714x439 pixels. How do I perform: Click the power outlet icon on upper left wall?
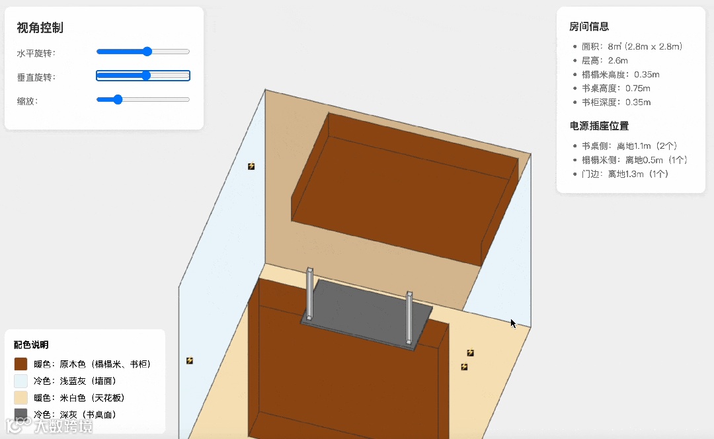pos(251,166)
